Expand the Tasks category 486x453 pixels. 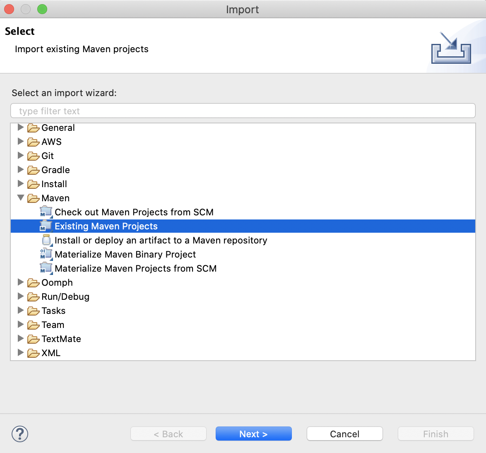click(x=20, y=310)
